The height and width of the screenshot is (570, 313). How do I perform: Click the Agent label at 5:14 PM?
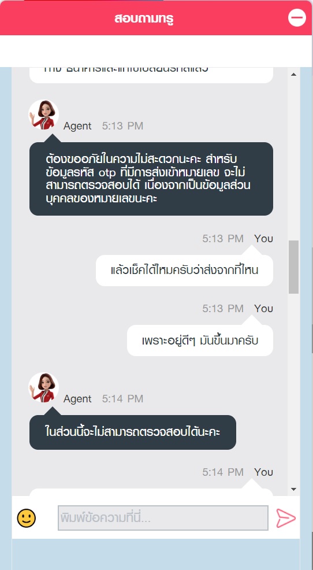pyautogui.click(x=77, y=399)
